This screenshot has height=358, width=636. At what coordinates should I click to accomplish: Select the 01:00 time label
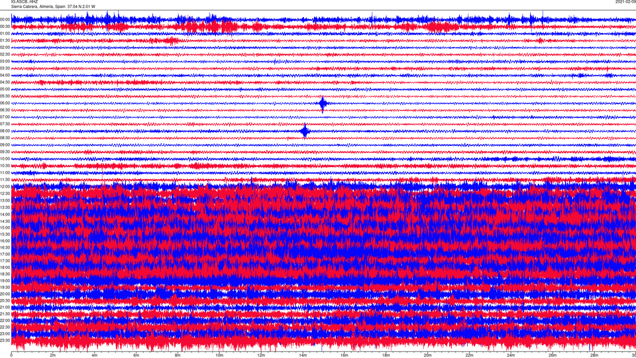coord(5,33)
